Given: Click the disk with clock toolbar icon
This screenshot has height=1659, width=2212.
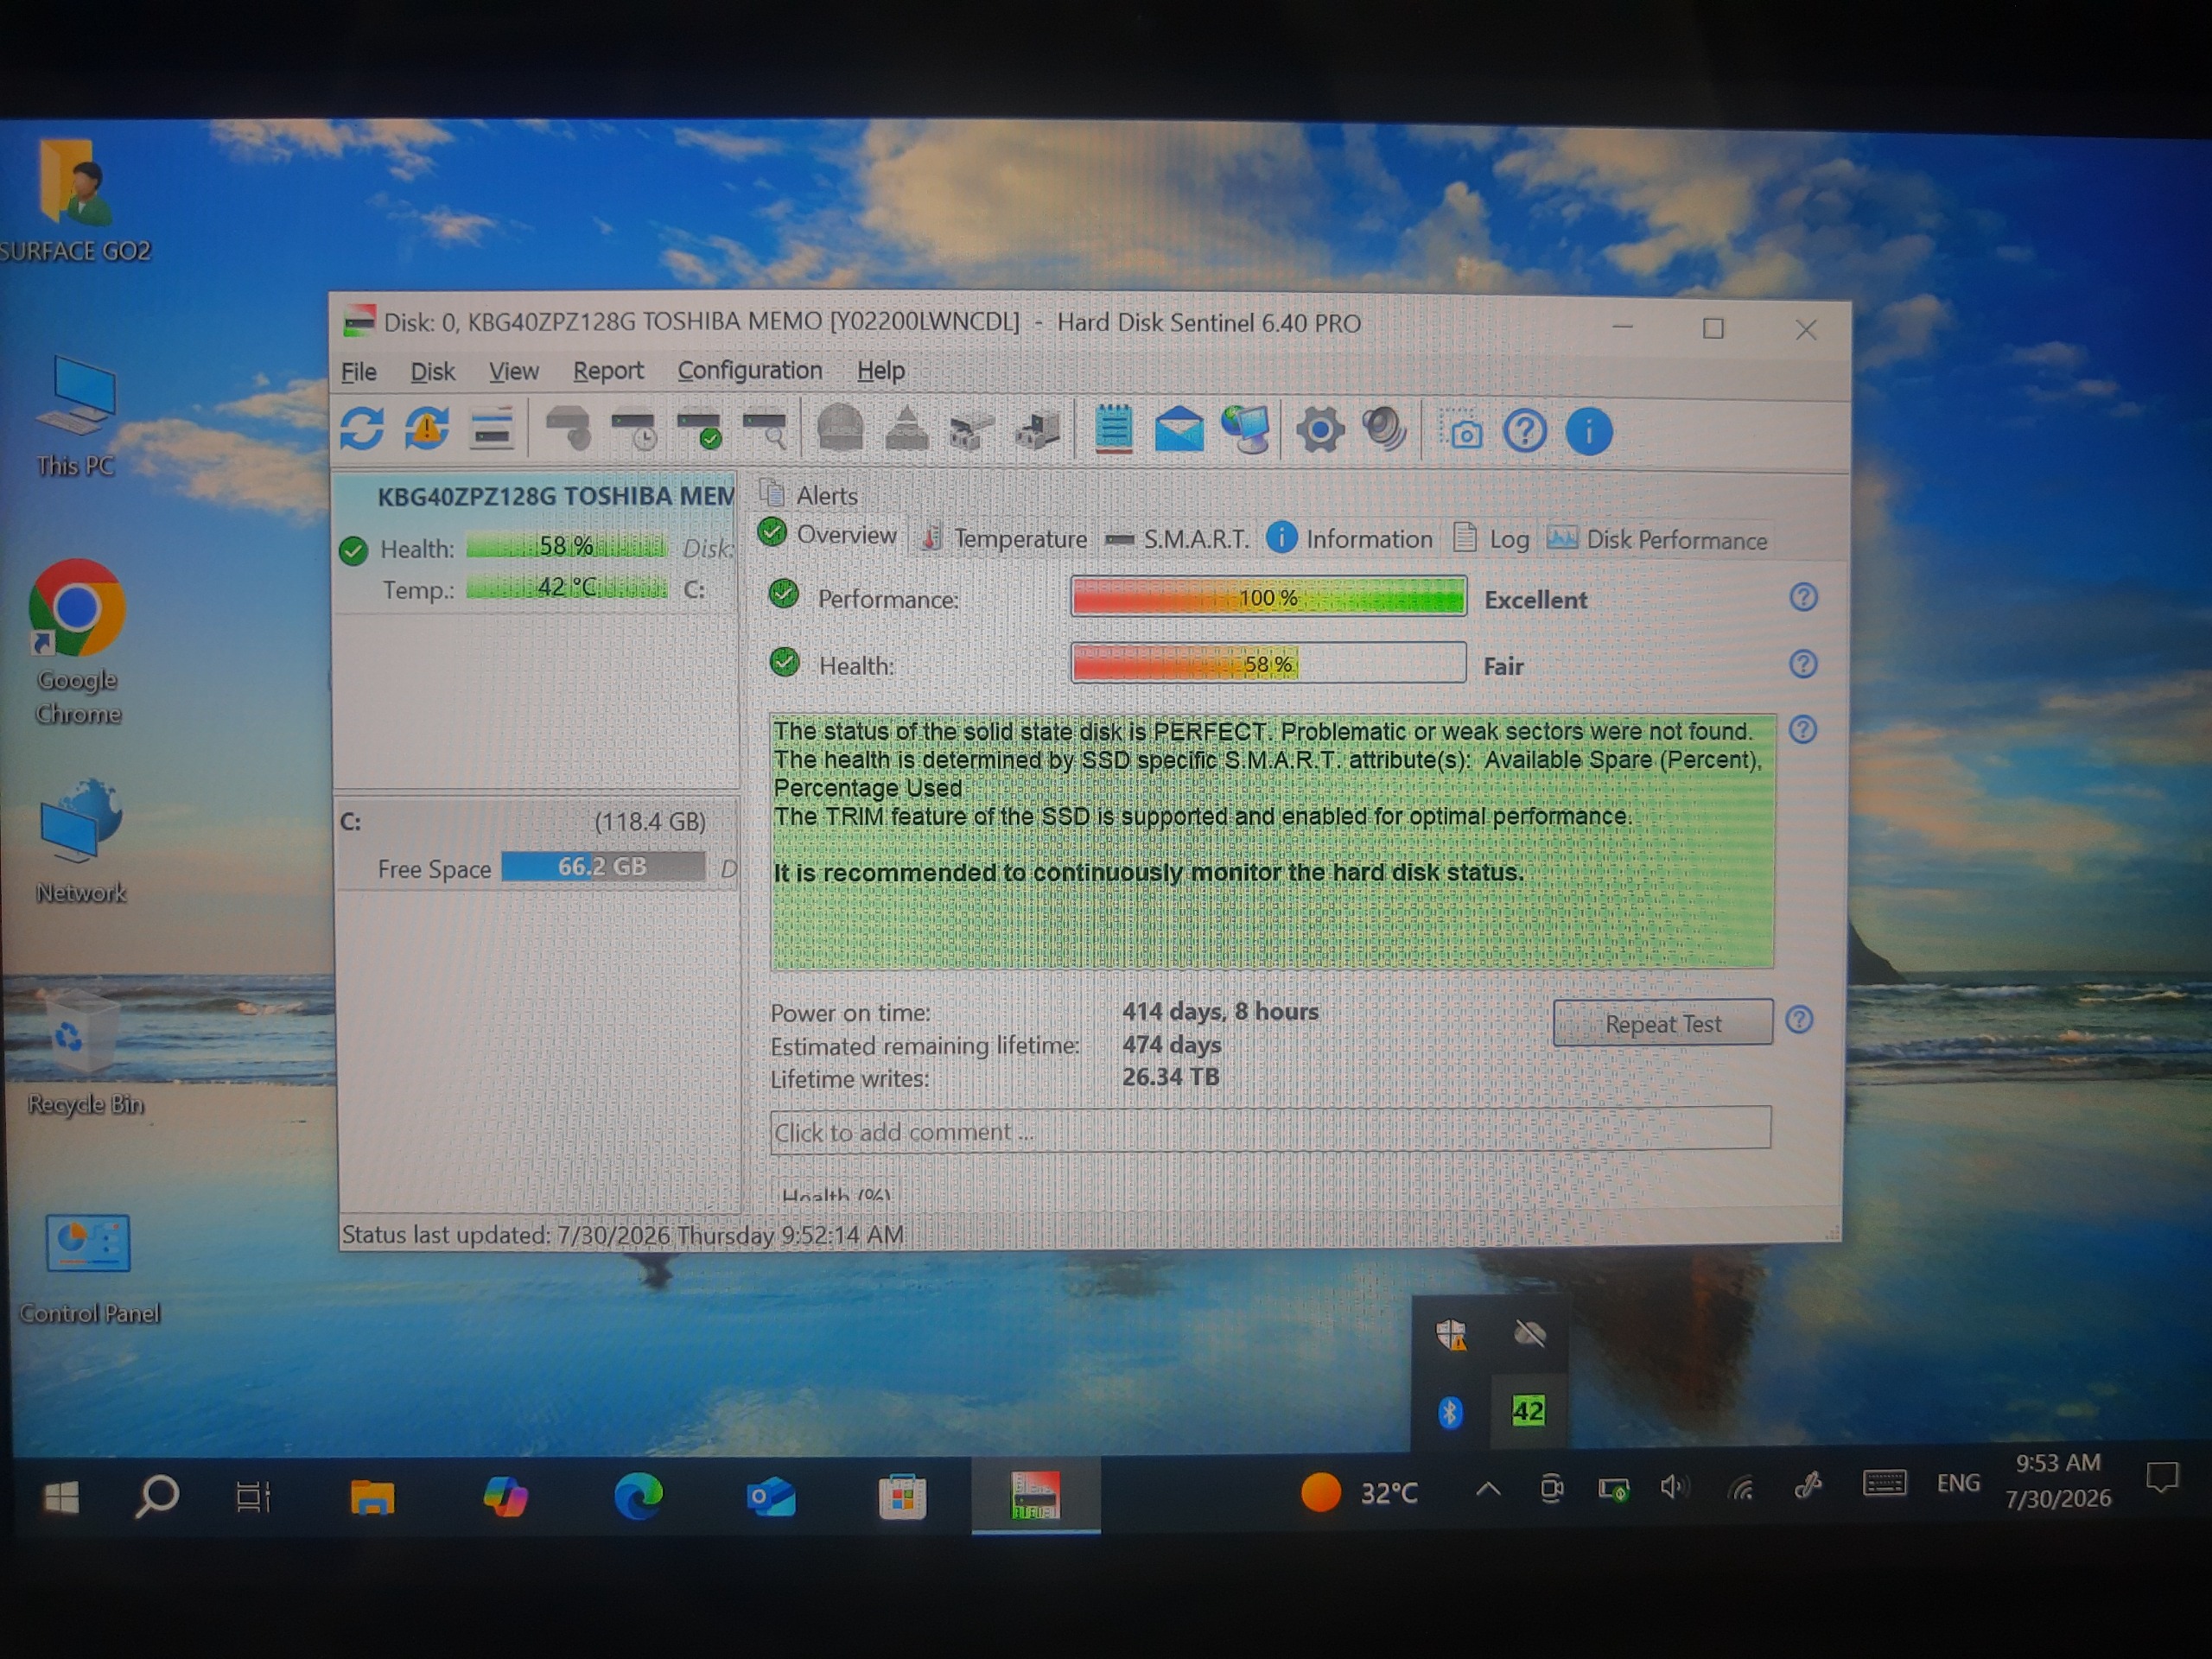Looking at the screenshot, I should click(x=634, y=430).
